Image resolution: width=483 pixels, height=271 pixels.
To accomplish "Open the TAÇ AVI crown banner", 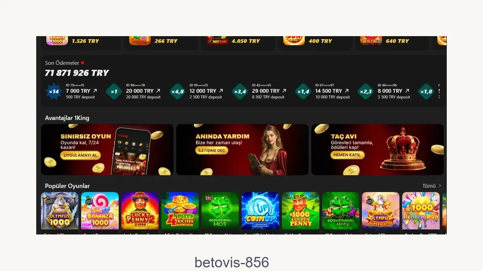I will pos(378,149).
